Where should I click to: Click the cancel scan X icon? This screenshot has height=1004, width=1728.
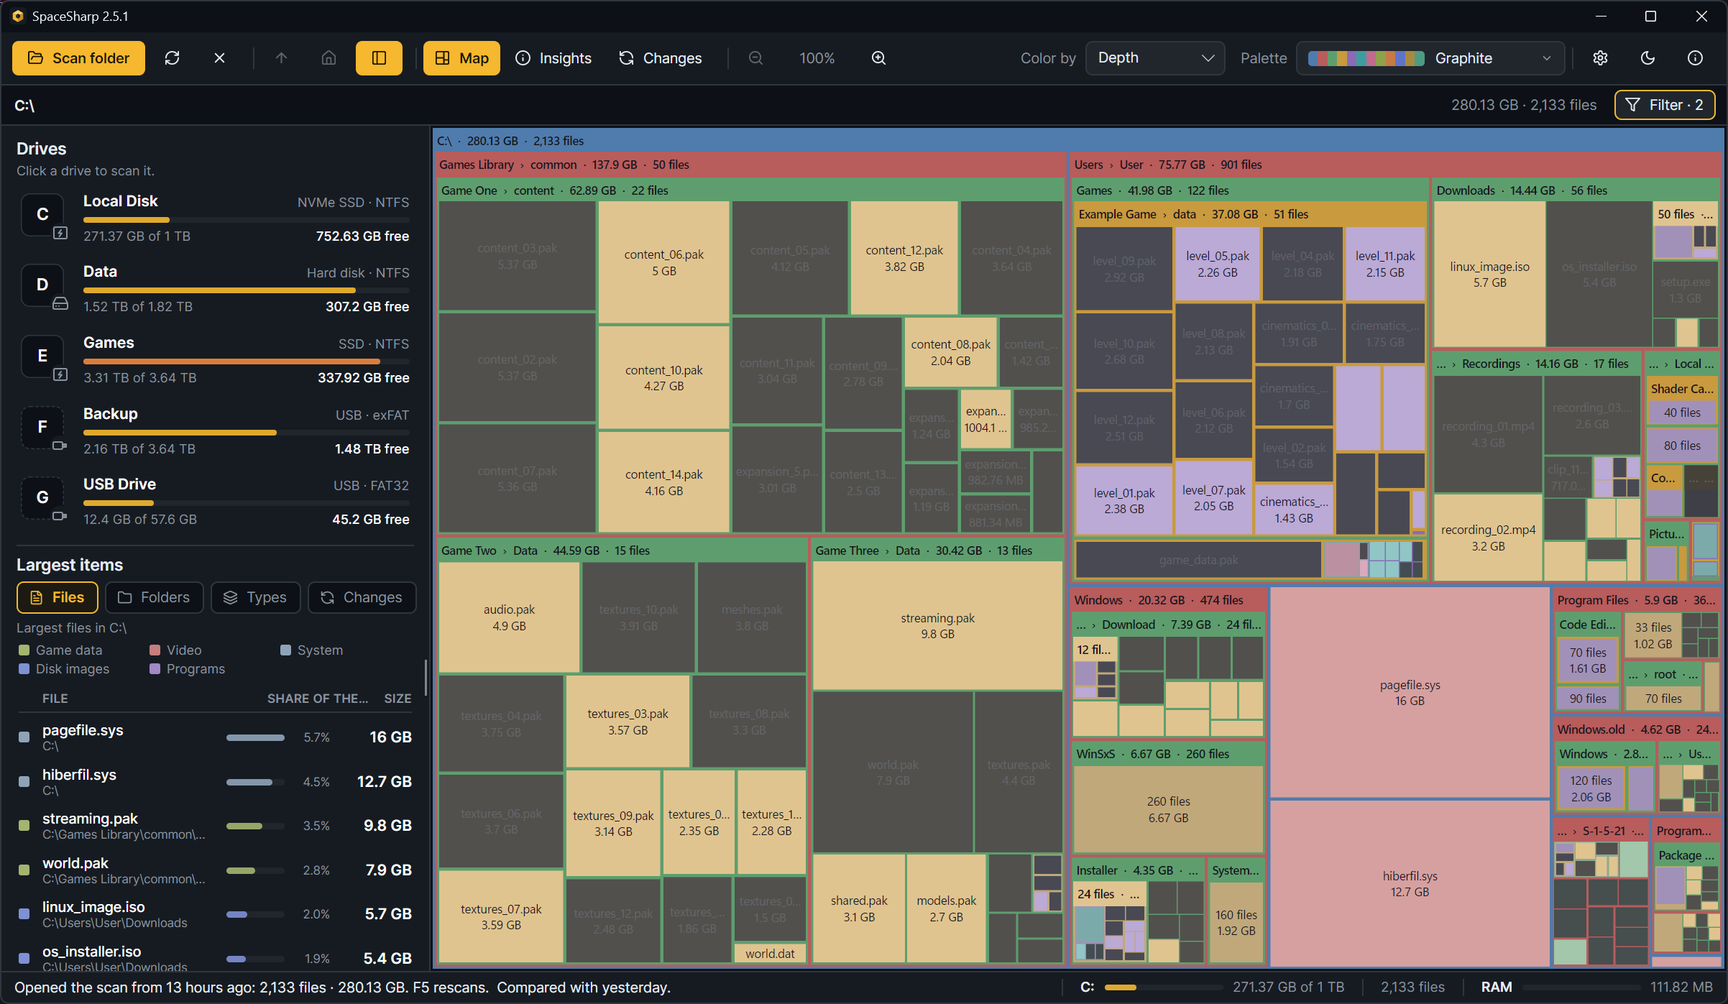click(x=219, y=58)
